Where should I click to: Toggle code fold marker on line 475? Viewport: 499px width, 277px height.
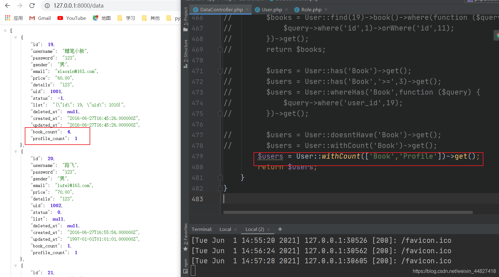pos(220,113)
